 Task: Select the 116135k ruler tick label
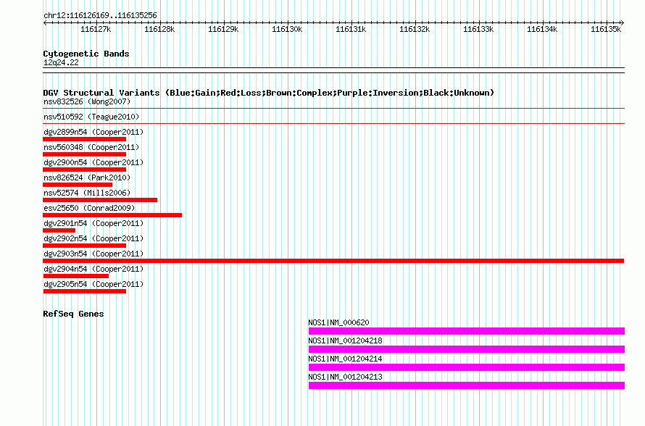[x=606, y=29]
